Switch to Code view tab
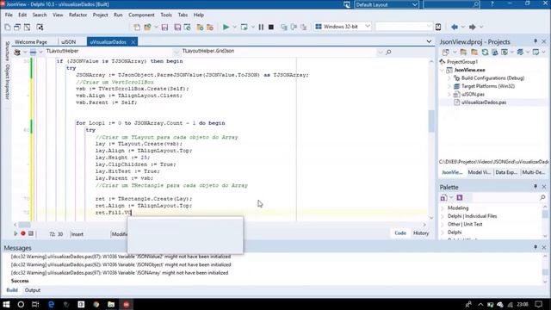The image size is (551, 310). pyautogui.click(x=400, y=233)
